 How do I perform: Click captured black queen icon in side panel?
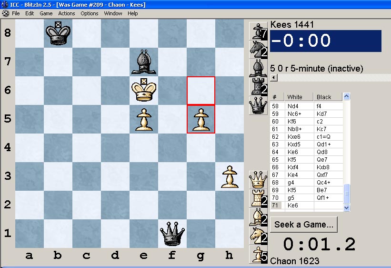pyautogui.click(x=258, y=106)
